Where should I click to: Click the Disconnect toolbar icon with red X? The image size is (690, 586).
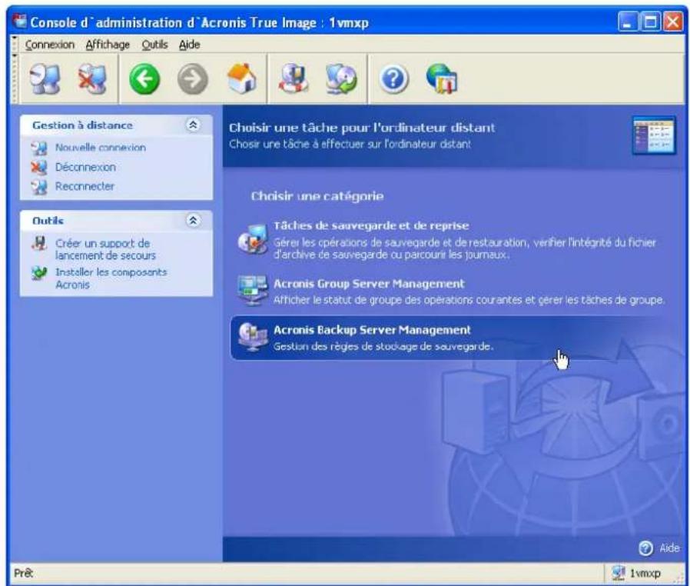point(92,79)
